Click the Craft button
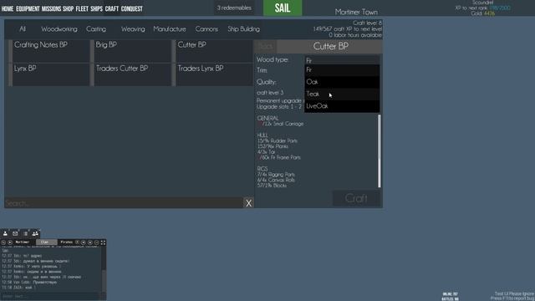 point(356,198)
